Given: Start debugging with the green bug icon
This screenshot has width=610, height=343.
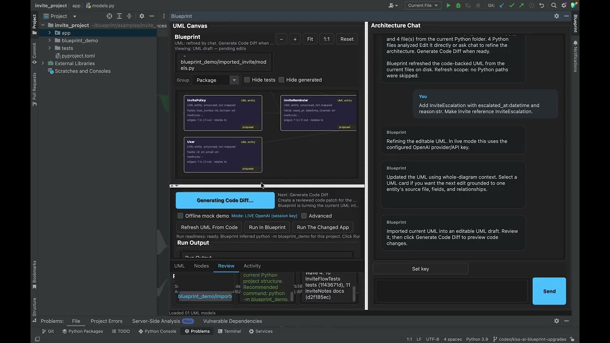Looking at the screenshot, I should (x=458, y=6).
